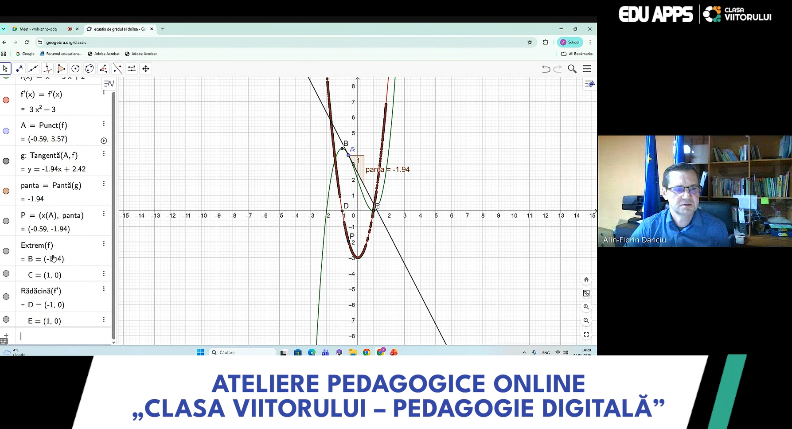Toggle the algebra view style bar

click(109, 83)
